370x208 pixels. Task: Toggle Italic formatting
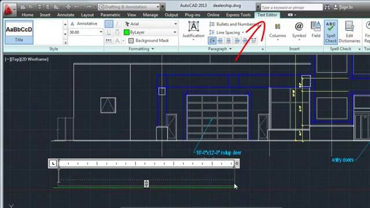[x=117, y=24]
